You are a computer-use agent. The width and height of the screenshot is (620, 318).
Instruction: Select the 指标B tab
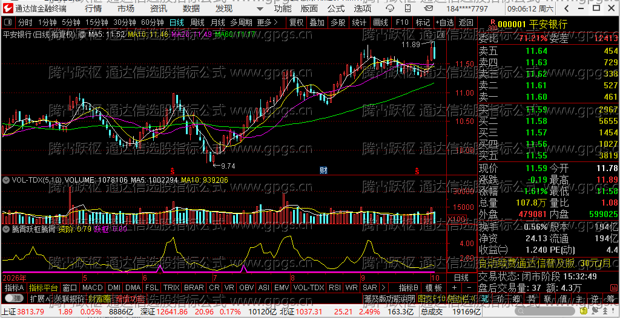pos(409,288)
